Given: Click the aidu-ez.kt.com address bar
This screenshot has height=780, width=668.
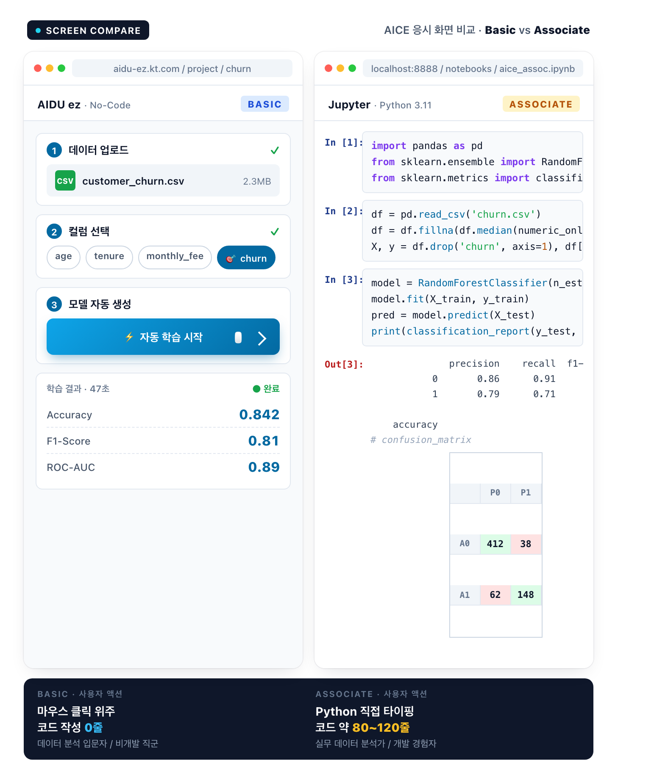Looking at the screenshot, I should click(182, 69).
